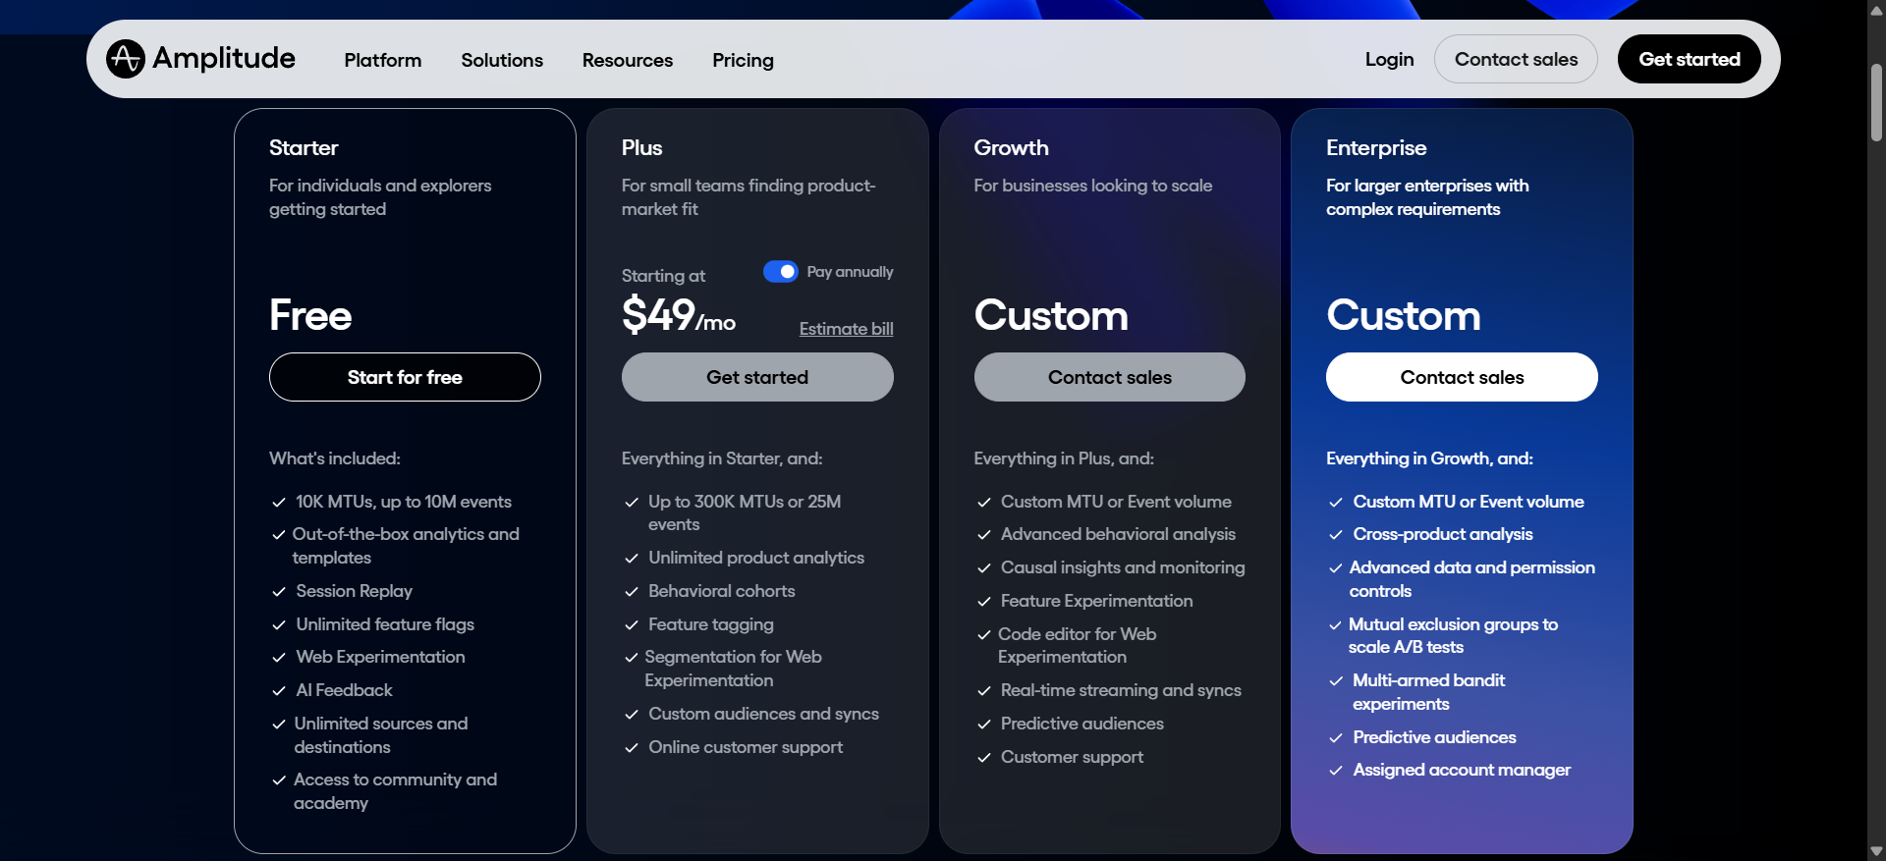
Task: Click the Start for free button
Action: pos(405,377)
